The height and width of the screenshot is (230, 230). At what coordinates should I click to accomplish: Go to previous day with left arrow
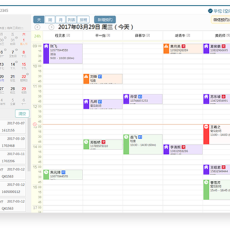[37, 27]
